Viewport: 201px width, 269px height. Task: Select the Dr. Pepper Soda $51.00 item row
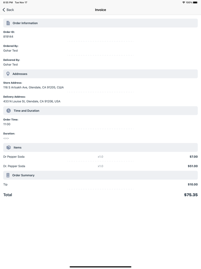coord(100,166)
